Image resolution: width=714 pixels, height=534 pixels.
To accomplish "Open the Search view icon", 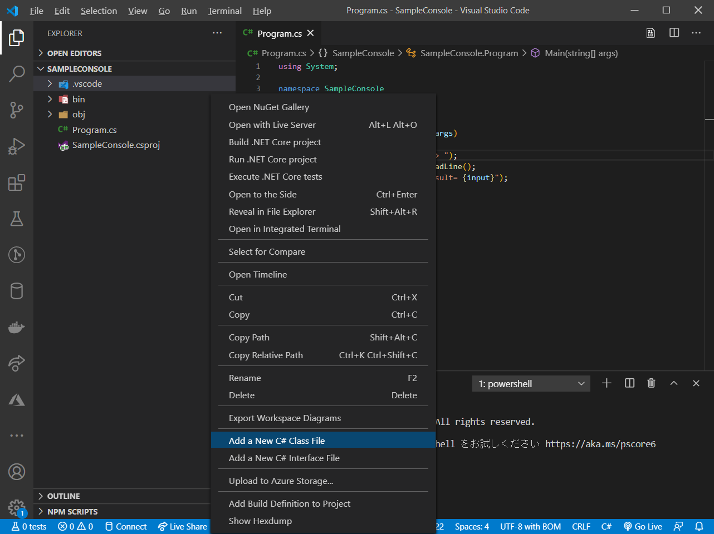I will [x=17, y=73].
